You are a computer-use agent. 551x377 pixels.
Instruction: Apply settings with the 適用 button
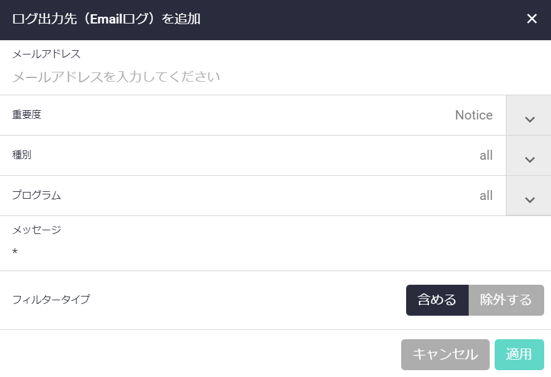point(519,354)
